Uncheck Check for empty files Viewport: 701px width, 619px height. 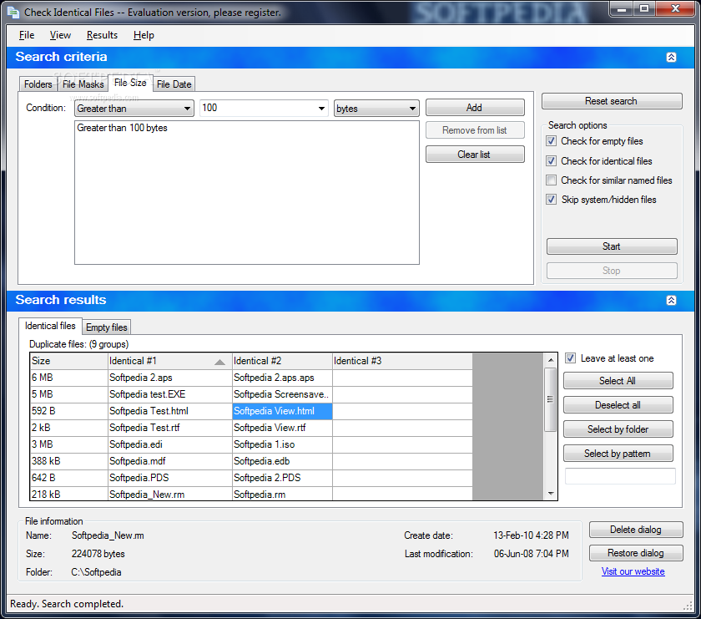552,141
